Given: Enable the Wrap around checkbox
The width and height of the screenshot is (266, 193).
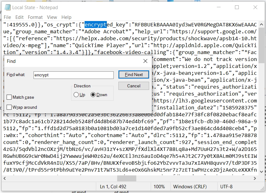Looking at the screenshot, I should tap(9, 107).
